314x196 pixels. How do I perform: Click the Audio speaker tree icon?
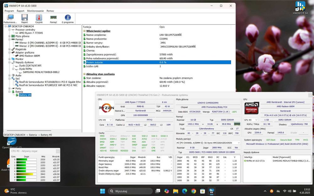(13, 75)
